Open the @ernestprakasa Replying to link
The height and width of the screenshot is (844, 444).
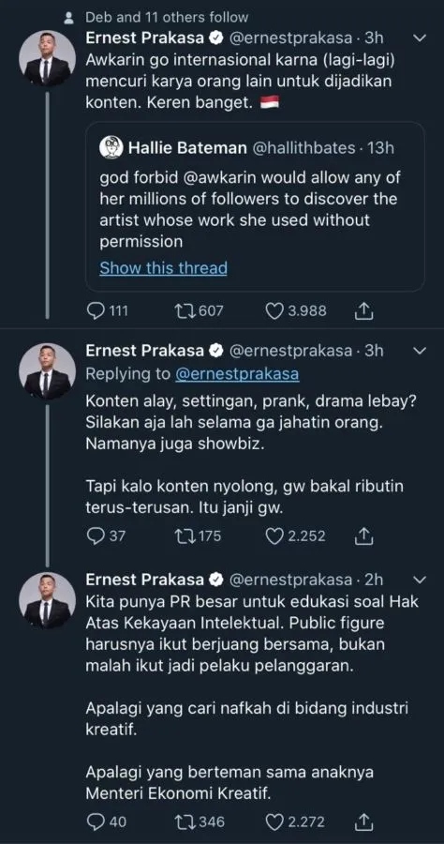click(x=237, y=374)
